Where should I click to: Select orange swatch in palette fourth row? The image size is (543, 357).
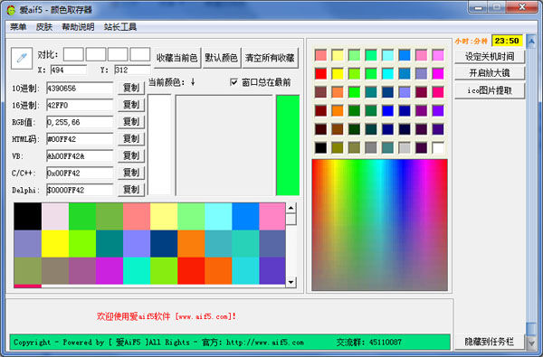[x=338, y=110]
